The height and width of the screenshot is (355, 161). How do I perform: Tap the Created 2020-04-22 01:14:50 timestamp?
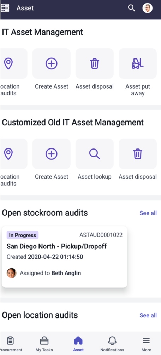click(45, 257)
